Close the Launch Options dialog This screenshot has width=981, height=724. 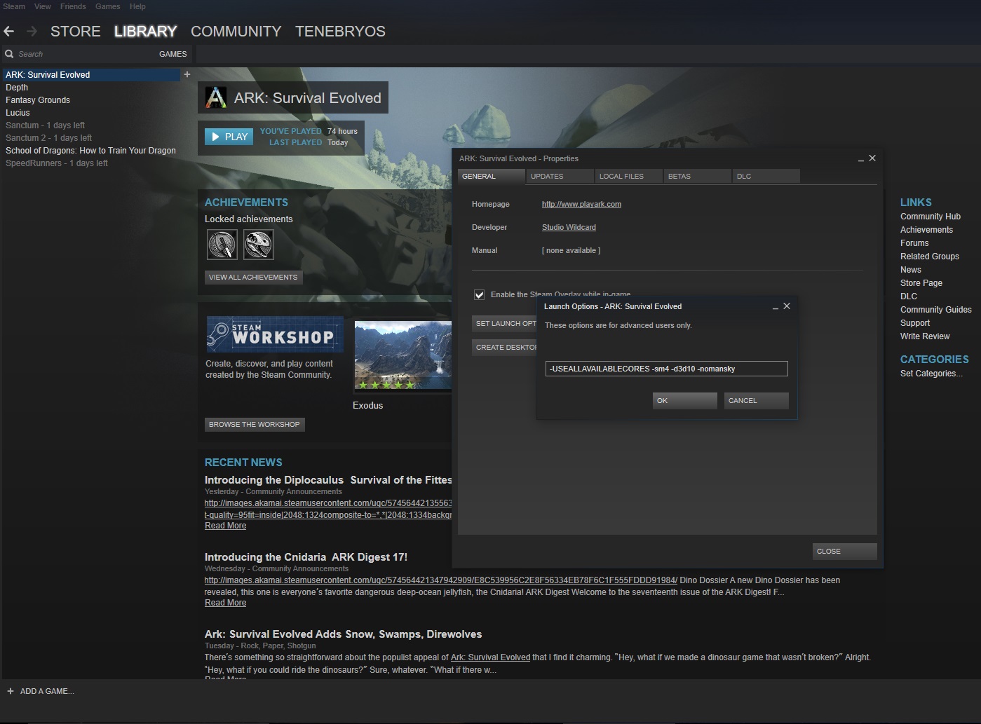(787, 306)
